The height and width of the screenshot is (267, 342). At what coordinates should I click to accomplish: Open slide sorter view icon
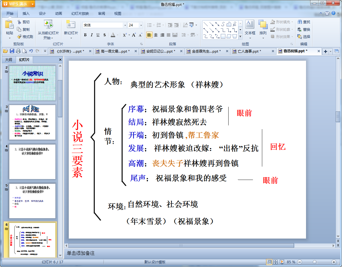(276, 262)
